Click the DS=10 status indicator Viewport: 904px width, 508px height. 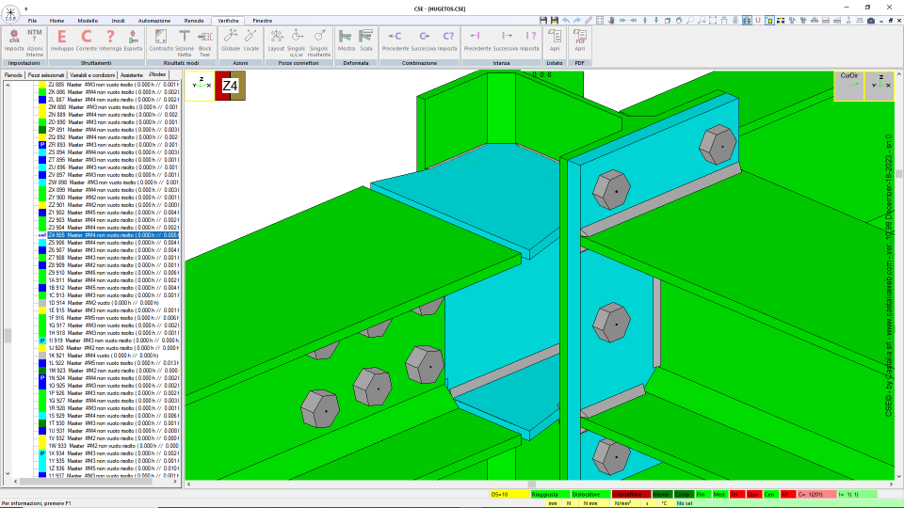tap(509, 494)
